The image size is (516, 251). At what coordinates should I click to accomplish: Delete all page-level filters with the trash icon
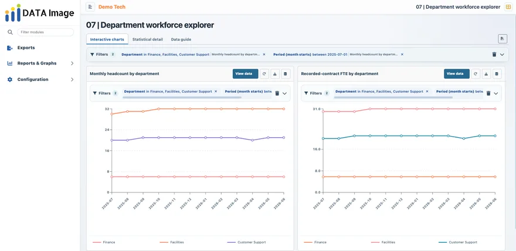[x=494, y=55]
